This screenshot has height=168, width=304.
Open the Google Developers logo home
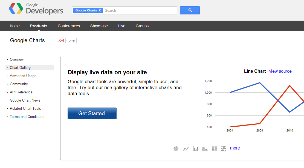[36, 9]
